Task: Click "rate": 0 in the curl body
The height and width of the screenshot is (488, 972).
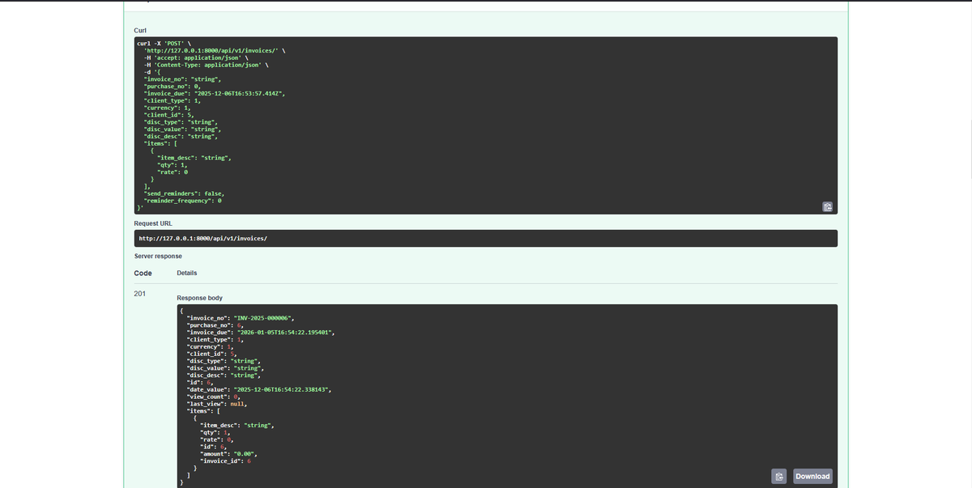Action: [173, 172]
